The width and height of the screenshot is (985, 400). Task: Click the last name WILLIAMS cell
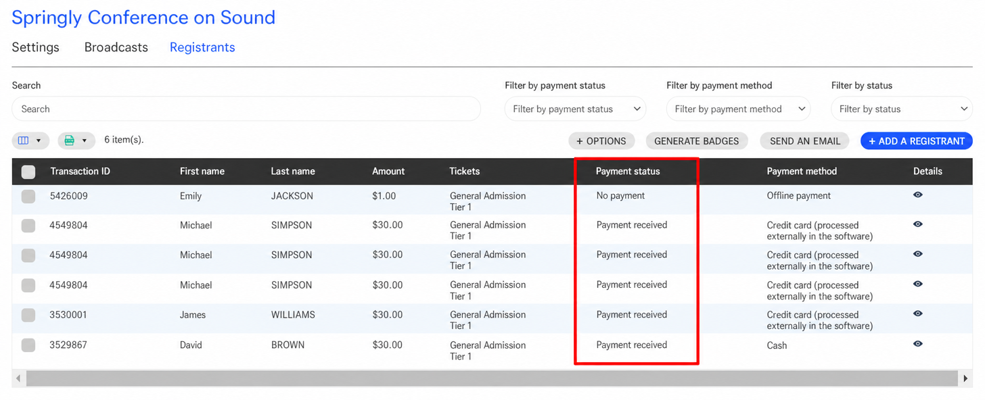tap(293, 314)
